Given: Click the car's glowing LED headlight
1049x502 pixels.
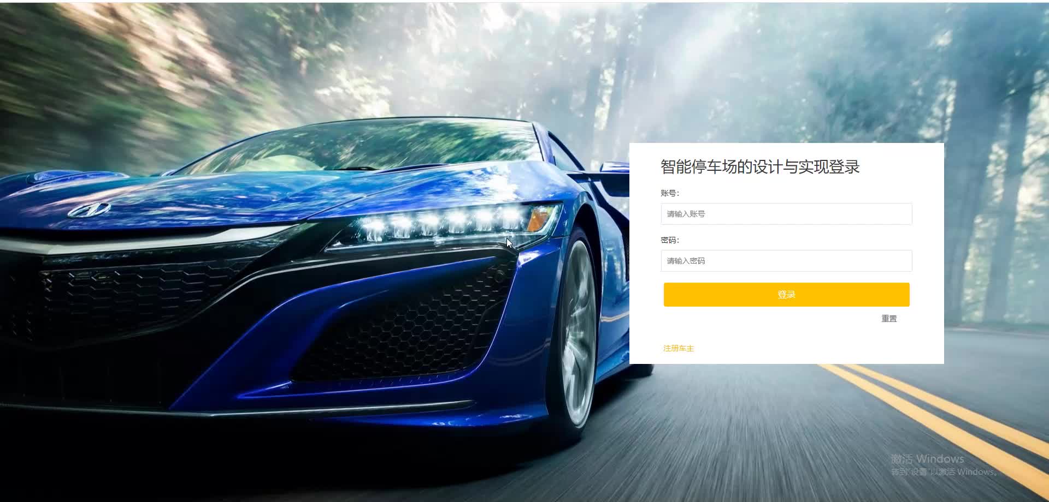Looking at the screenshot, I should point(443,224).
